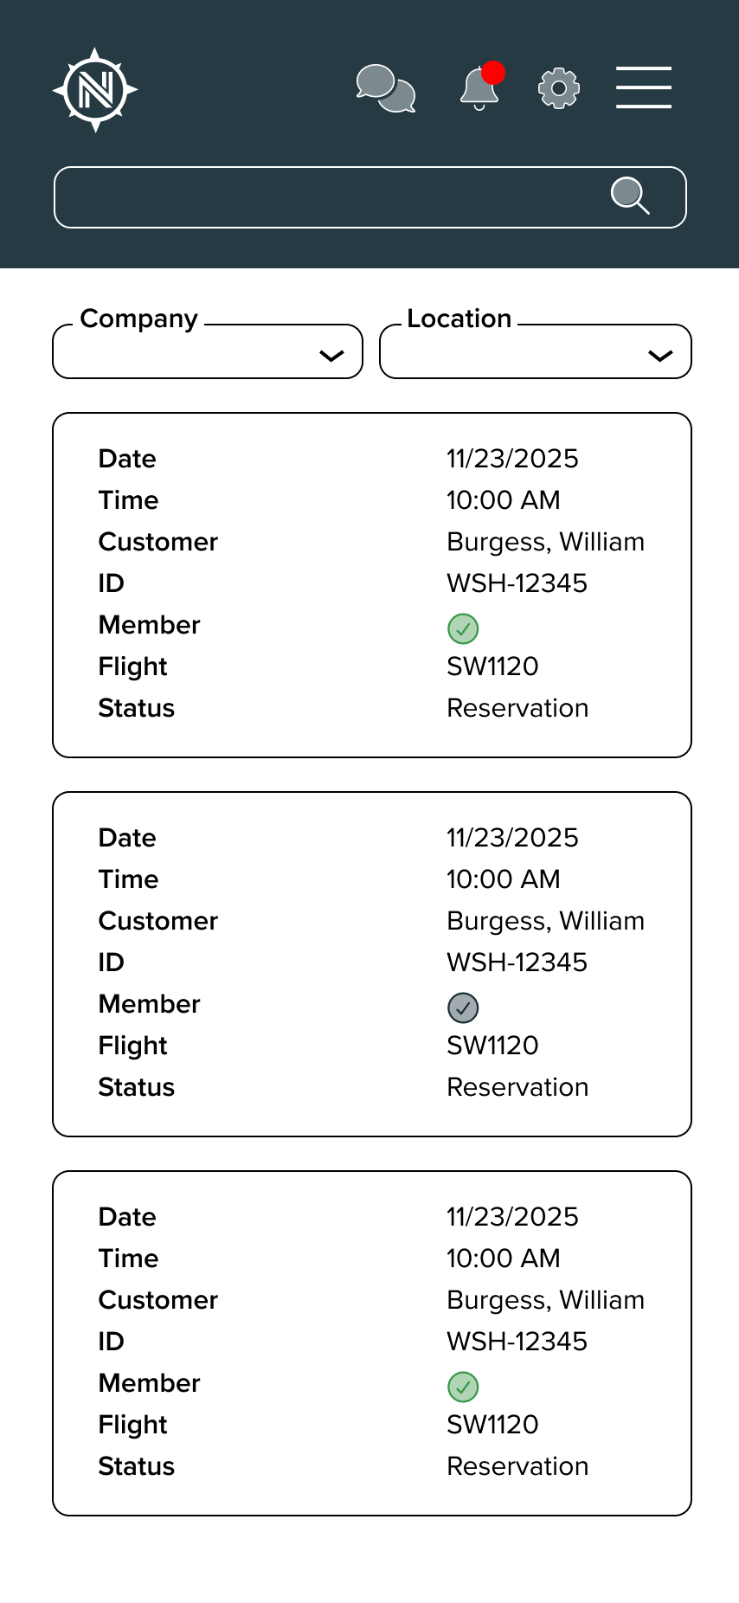Click Reservation status in third card
The height and width of the screenshot is (1603, 739).
517,1466
